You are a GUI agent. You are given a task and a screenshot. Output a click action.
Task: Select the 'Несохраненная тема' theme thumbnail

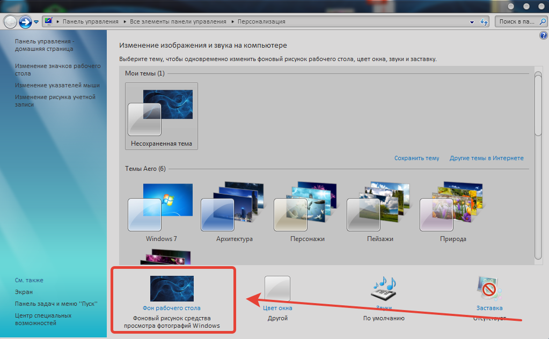(162, 116)
